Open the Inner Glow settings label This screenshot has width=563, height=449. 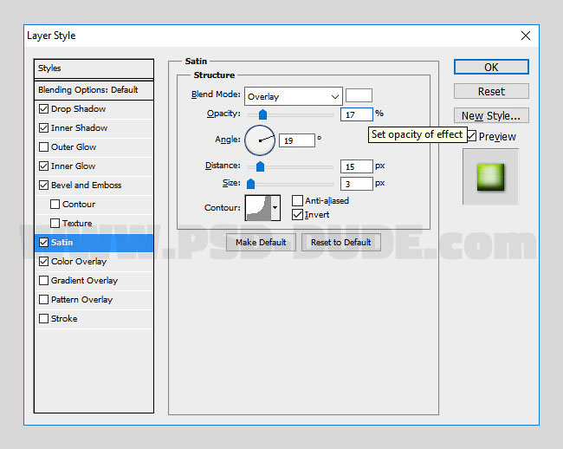click(x=74, y=166)
